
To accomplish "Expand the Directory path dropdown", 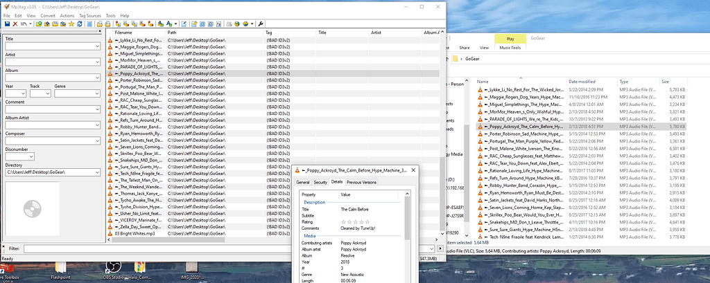I will (x=97, y=172).
